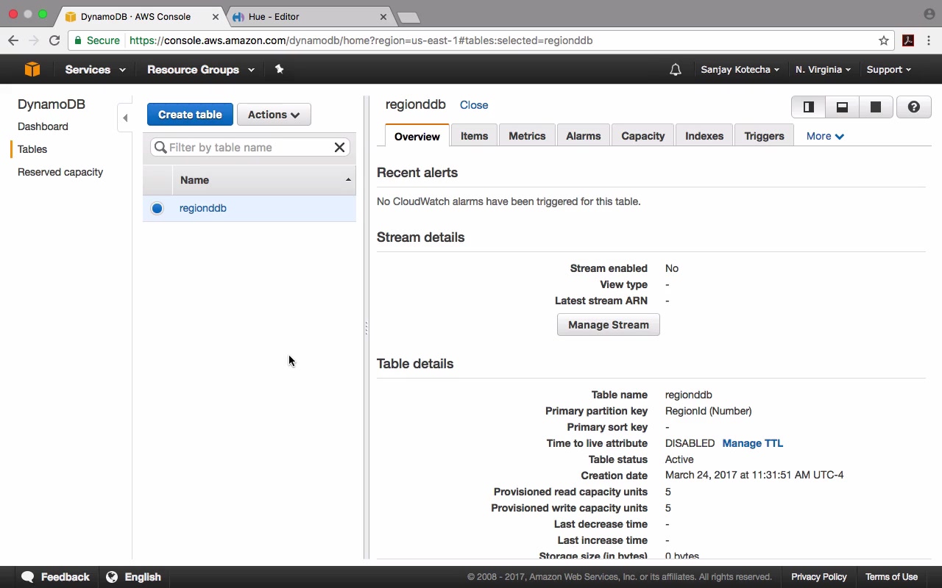The image size is (942, 588).
Task: Switch to the Items tab
Action: coord(474,136)
